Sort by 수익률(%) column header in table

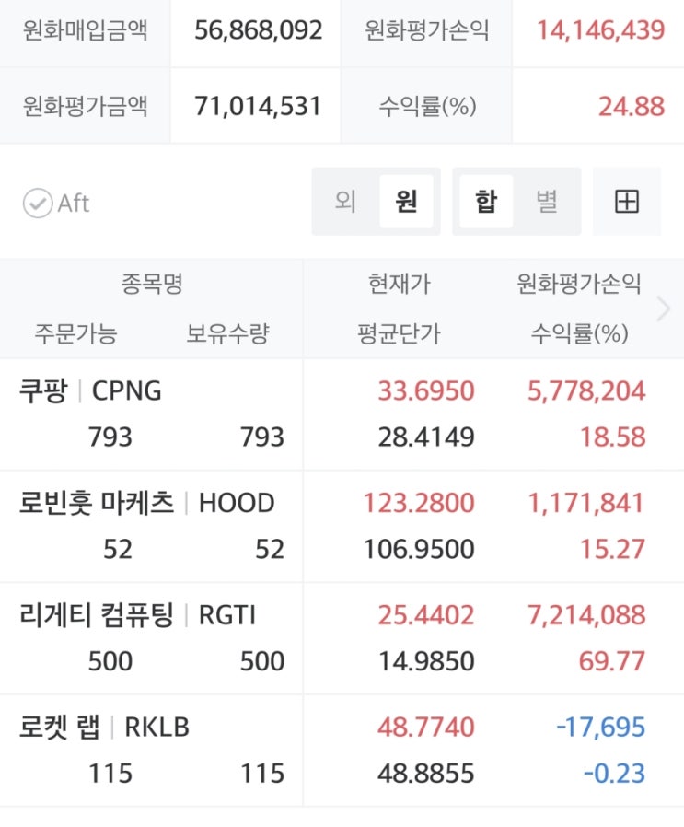coord(579,333)
